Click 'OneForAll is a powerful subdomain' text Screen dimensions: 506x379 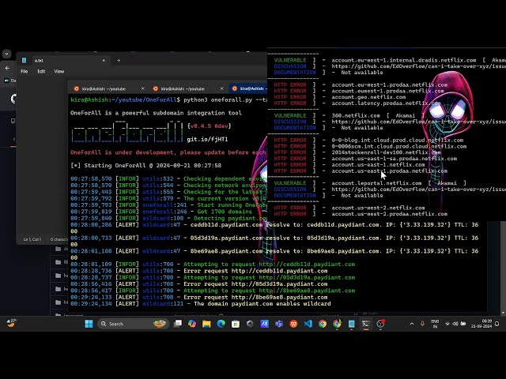(x=156, y=113)
